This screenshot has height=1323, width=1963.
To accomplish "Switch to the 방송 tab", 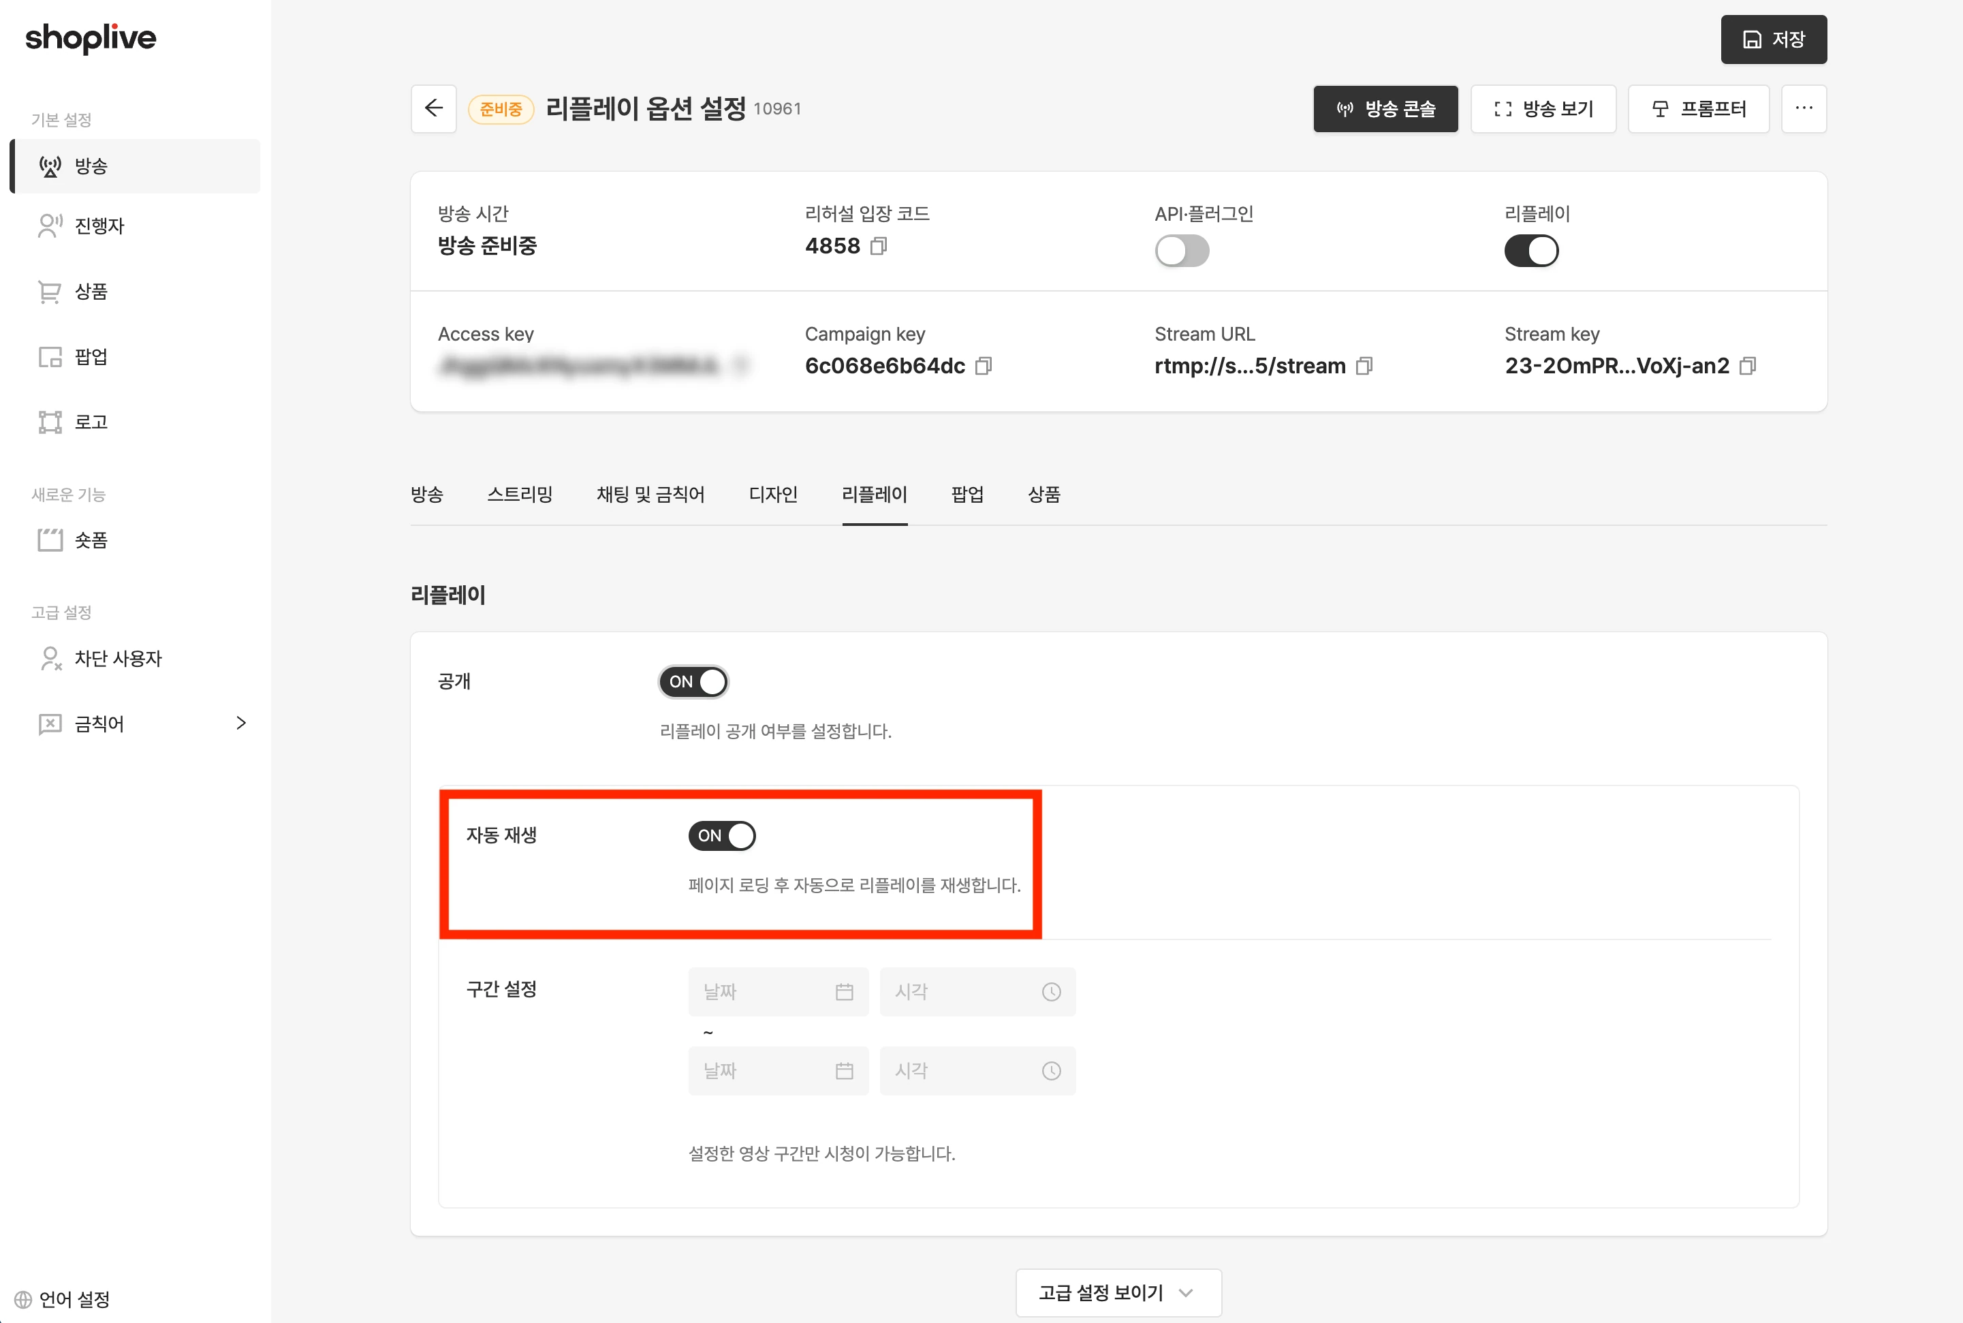I will tap(427, 495).
